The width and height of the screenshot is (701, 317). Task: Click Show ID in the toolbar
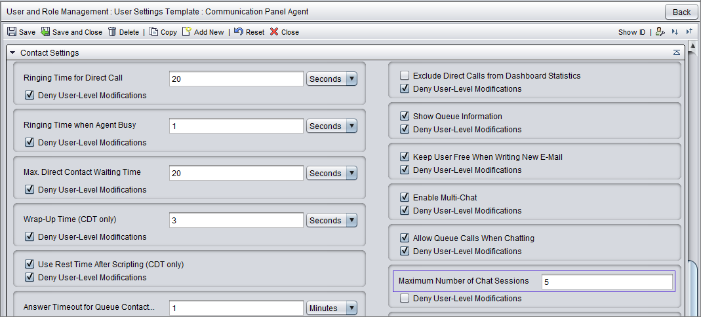[631, 32]
